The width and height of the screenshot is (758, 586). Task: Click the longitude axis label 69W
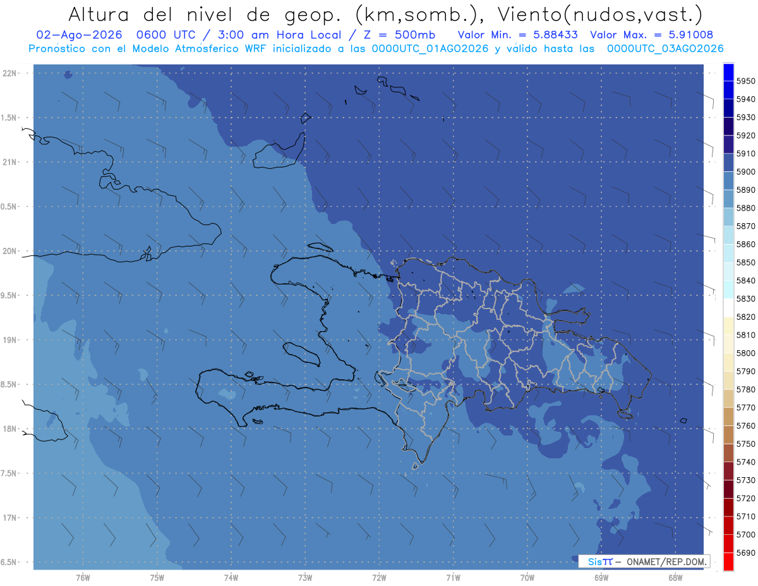tap(601, 578)
